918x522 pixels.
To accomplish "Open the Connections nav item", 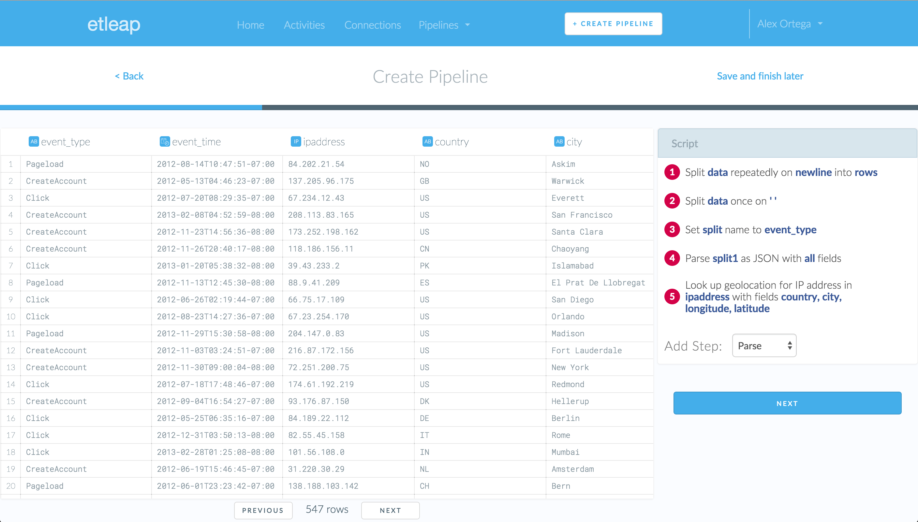I will (373, 25).
